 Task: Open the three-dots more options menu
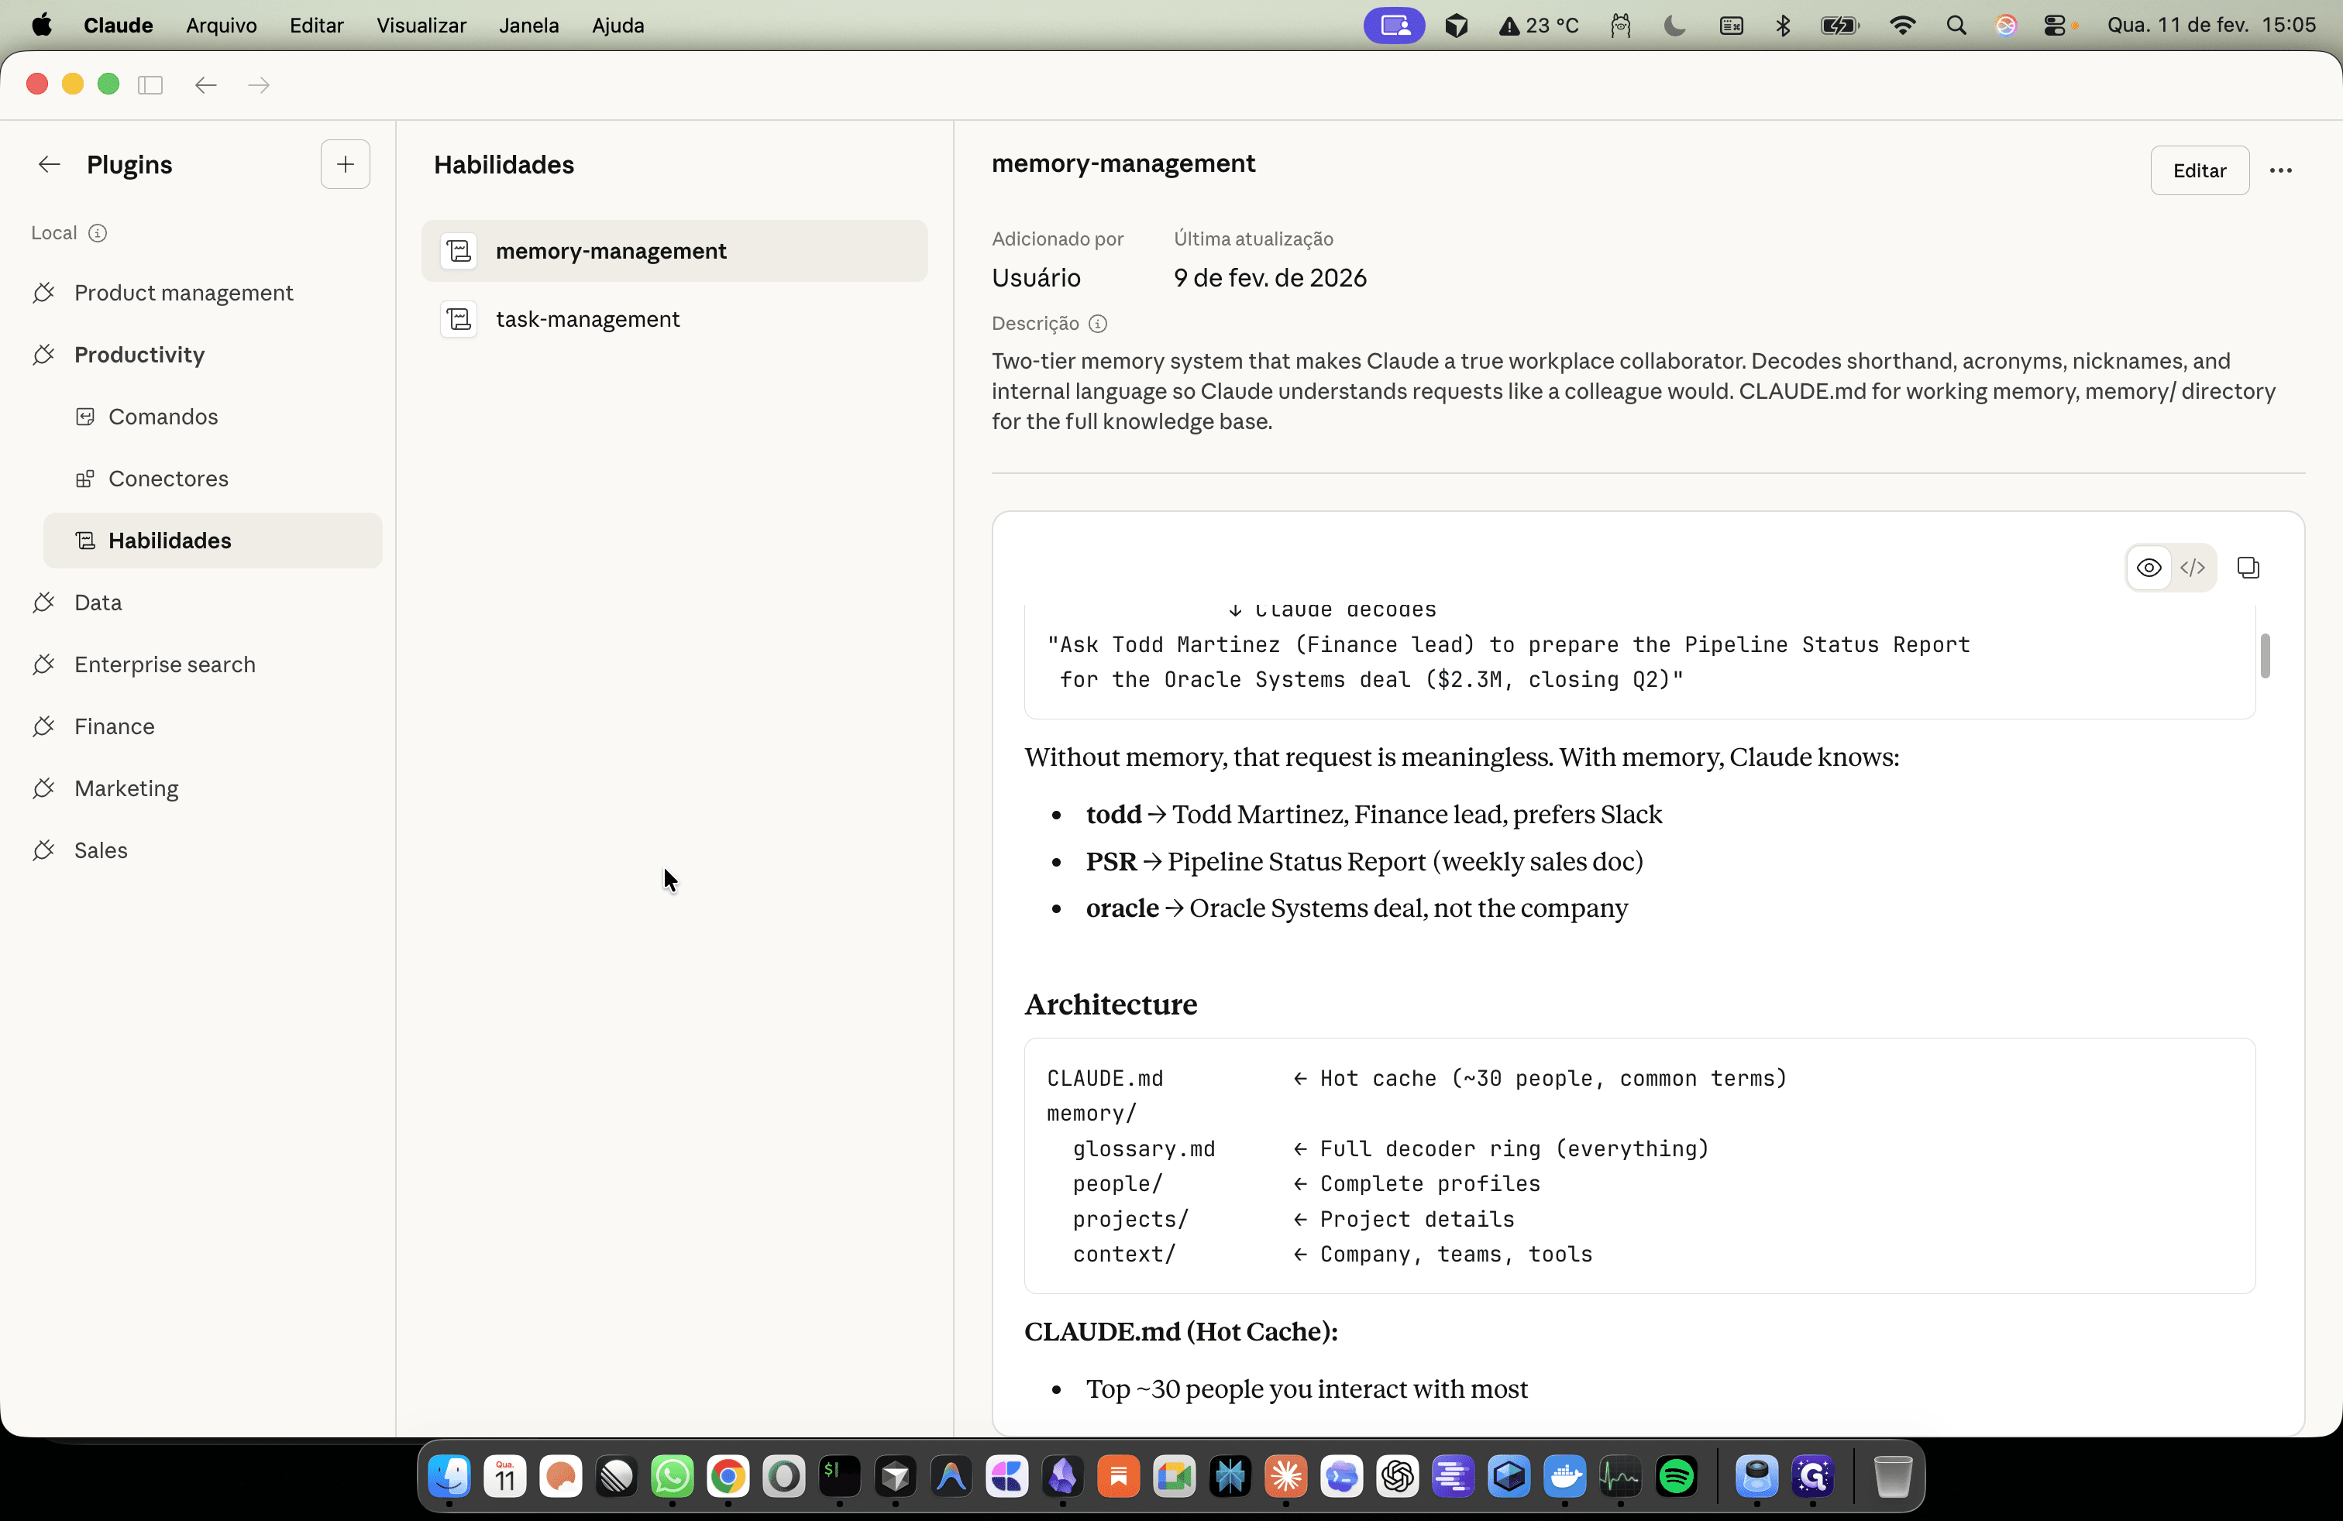2280,170
